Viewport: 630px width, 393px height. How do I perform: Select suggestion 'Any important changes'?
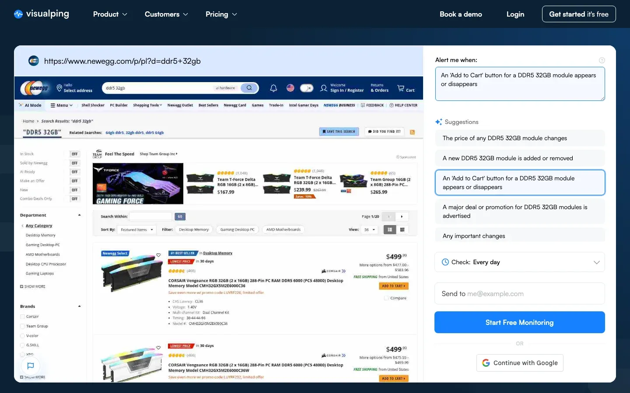pos(520,236)
